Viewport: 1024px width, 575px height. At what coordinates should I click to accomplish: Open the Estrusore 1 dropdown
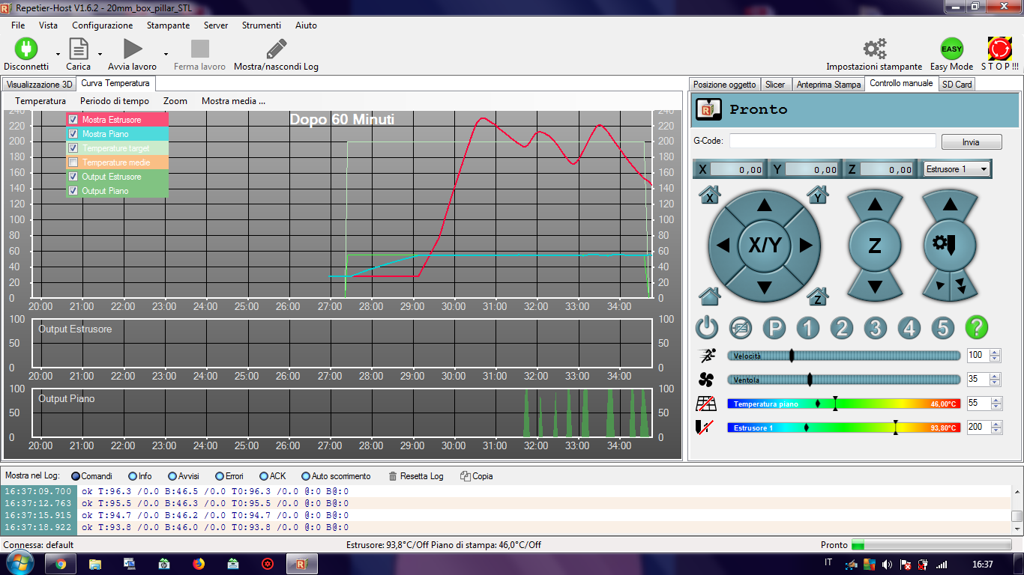[957, 169]
